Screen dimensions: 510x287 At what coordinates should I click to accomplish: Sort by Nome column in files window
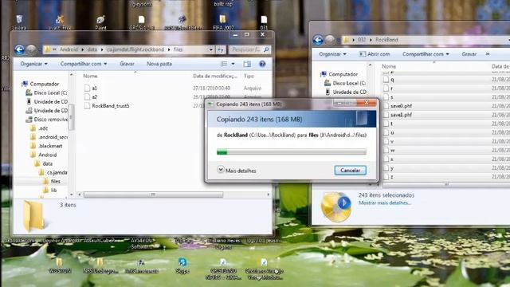point(90,77)
